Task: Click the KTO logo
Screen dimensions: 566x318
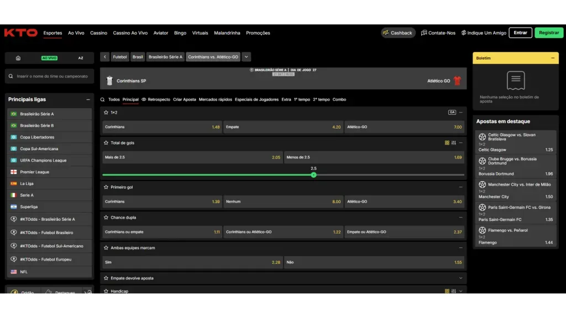Action: (x=20, y=33)
